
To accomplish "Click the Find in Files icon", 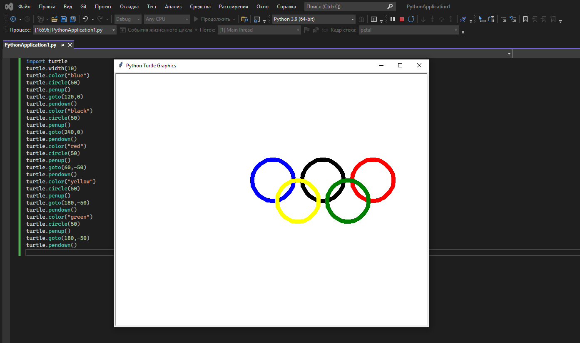I will click(x=244, y=19).
